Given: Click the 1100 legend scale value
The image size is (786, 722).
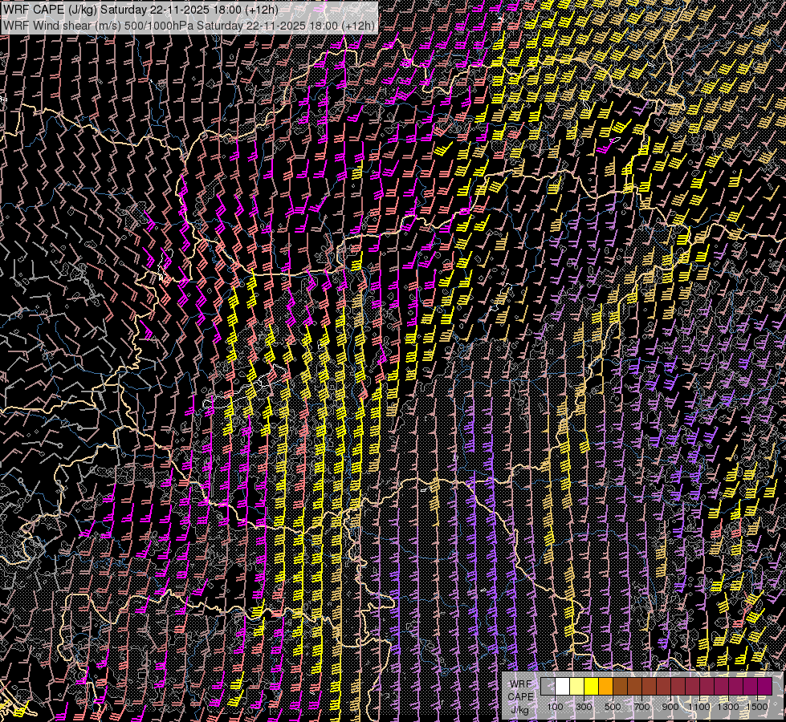Looking at the screenshot, I should (699, 707).
